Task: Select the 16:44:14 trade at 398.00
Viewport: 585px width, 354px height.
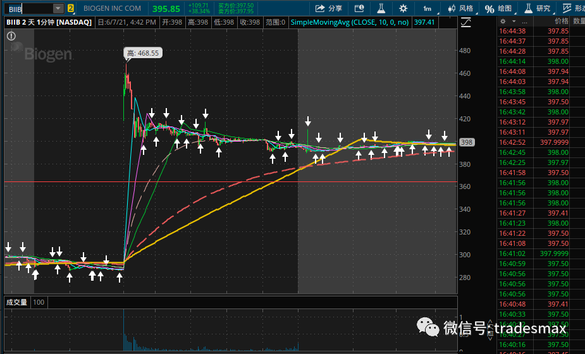Action: pyautogui.click(x=541, y=61)
